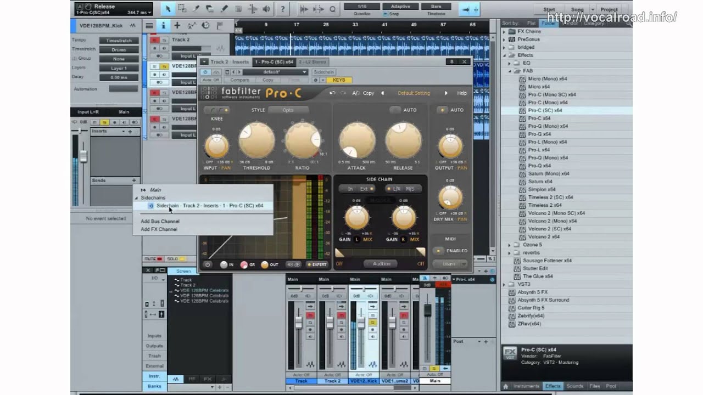Open the 'default' preset dropdown
Viewport: 703px width, 395px height.
(275, 72)
